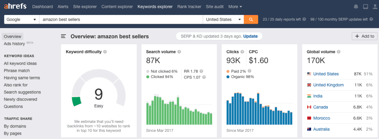Open Search suggestions
379x139 pixels.
(22, 92)
